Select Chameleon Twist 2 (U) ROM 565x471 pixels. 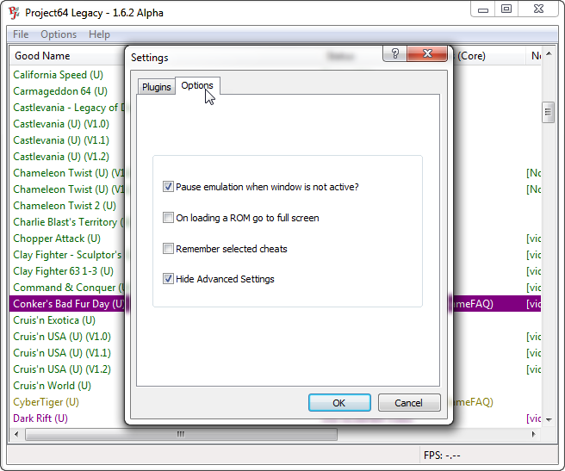(x=65, y=206)
